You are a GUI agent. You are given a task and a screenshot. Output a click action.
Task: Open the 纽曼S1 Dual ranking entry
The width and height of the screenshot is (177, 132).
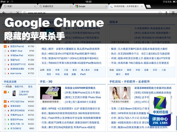16,51
